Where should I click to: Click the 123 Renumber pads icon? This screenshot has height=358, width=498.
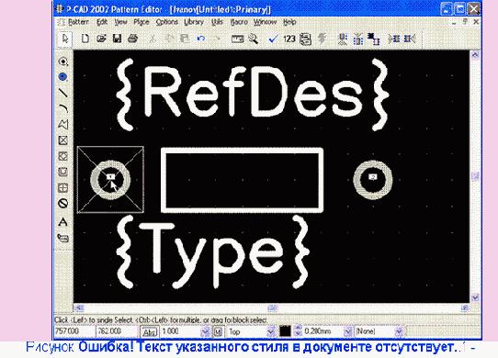[x=289, y=39]
